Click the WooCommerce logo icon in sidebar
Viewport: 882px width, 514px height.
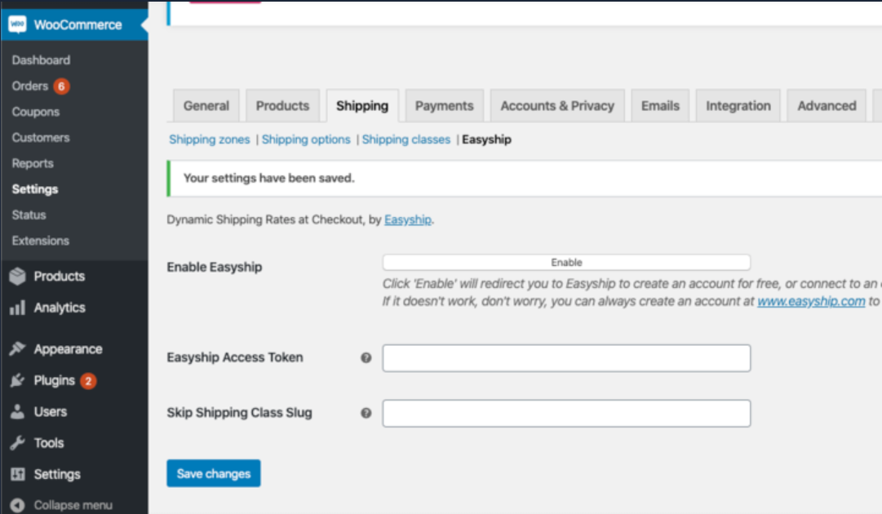click(17, 24)
